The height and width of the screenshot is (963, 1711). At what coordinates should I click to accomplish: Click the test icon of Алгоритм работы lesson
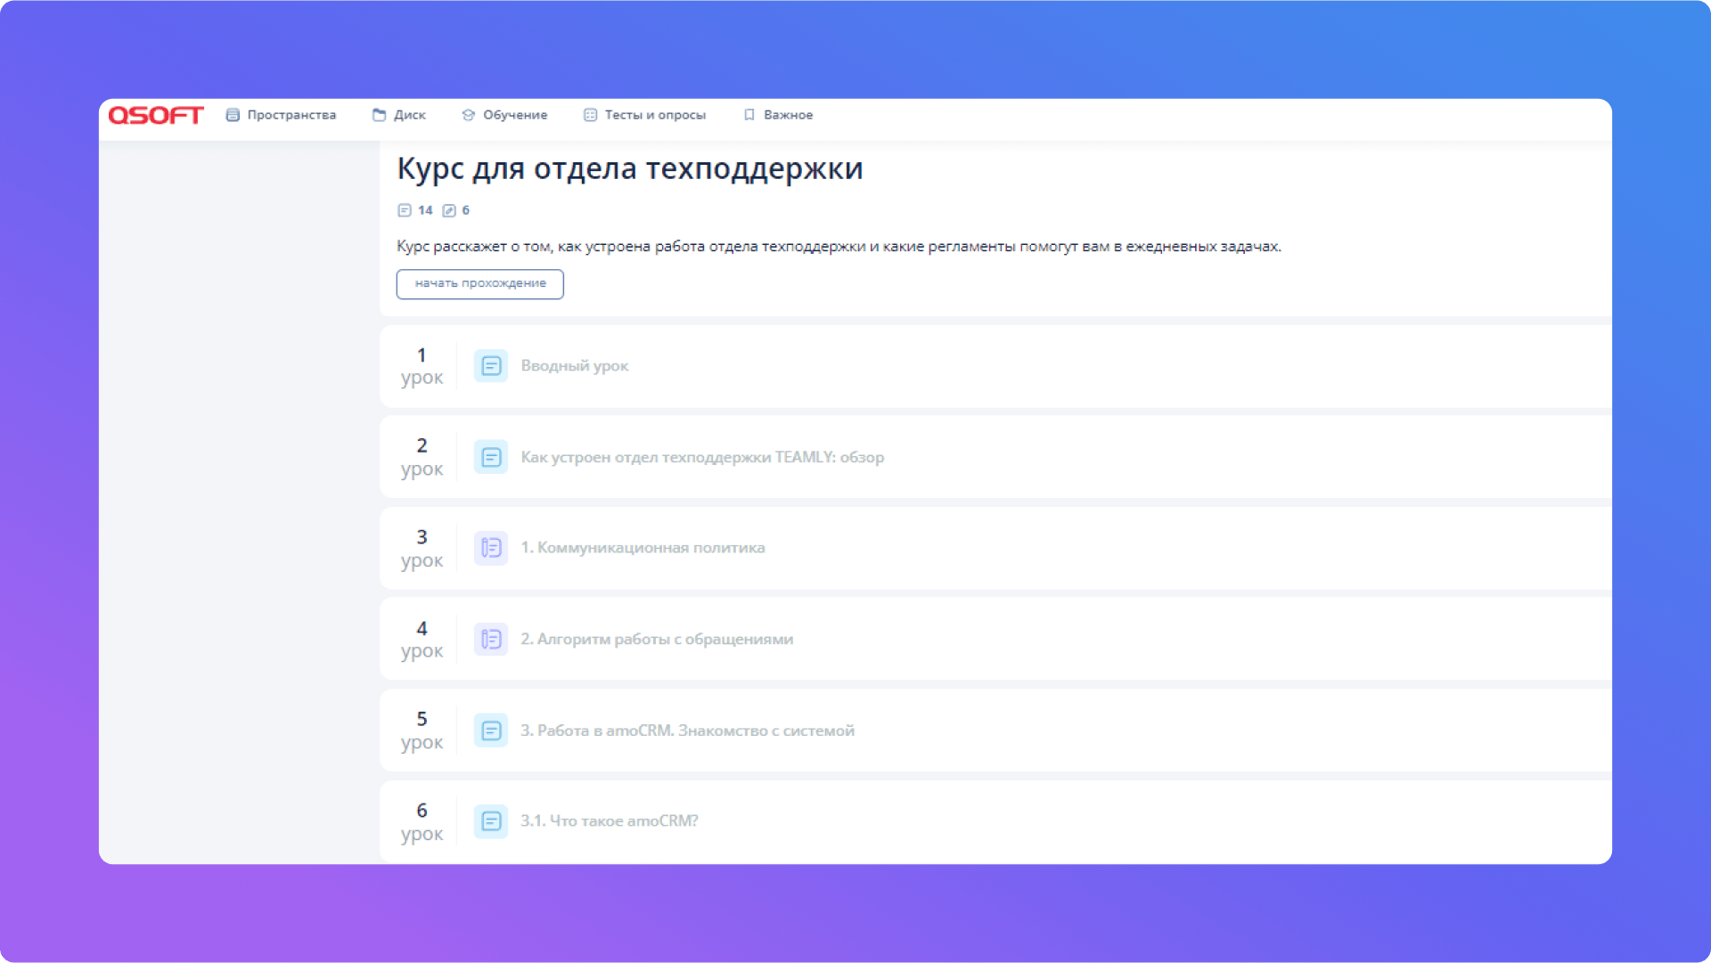tap(491, 640)
